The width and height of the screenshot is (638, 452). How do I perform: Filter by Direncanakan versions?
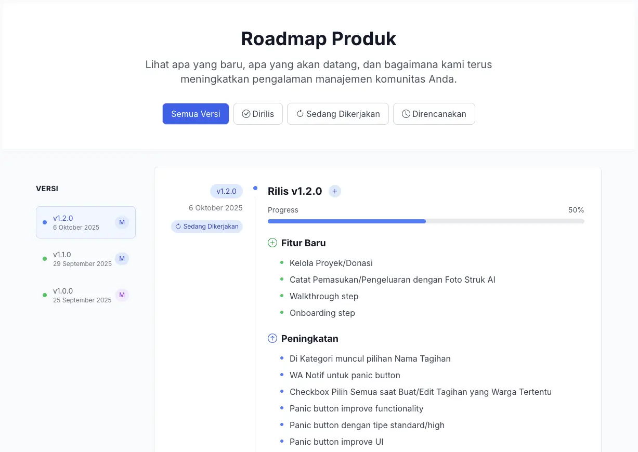(434, 114)
